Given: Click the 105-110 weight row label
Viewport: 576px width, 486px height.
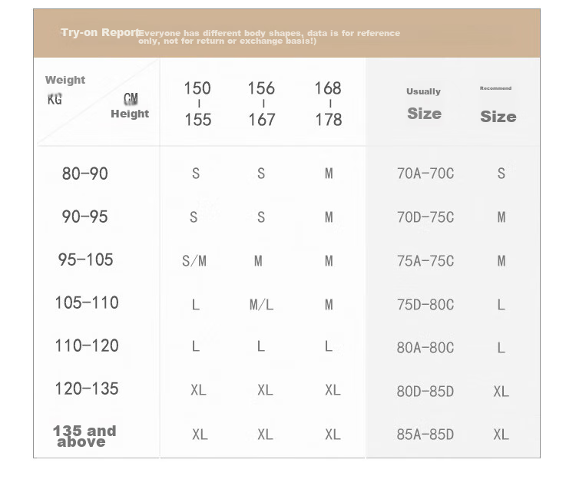Looking at the screenshot, I should point(87,303).
